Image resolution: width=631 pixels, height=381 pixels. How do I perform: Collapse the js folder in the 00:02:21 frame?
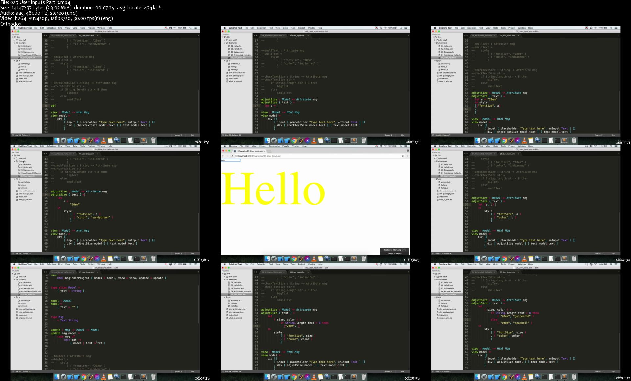[x=435, y=61]
